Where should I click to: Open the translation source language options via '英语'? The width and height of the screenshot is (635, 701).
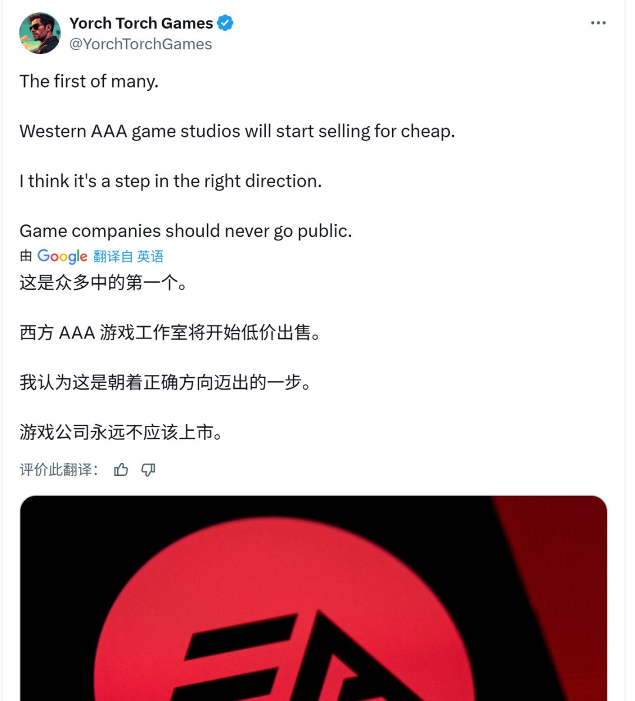click(x=151, y=256)
